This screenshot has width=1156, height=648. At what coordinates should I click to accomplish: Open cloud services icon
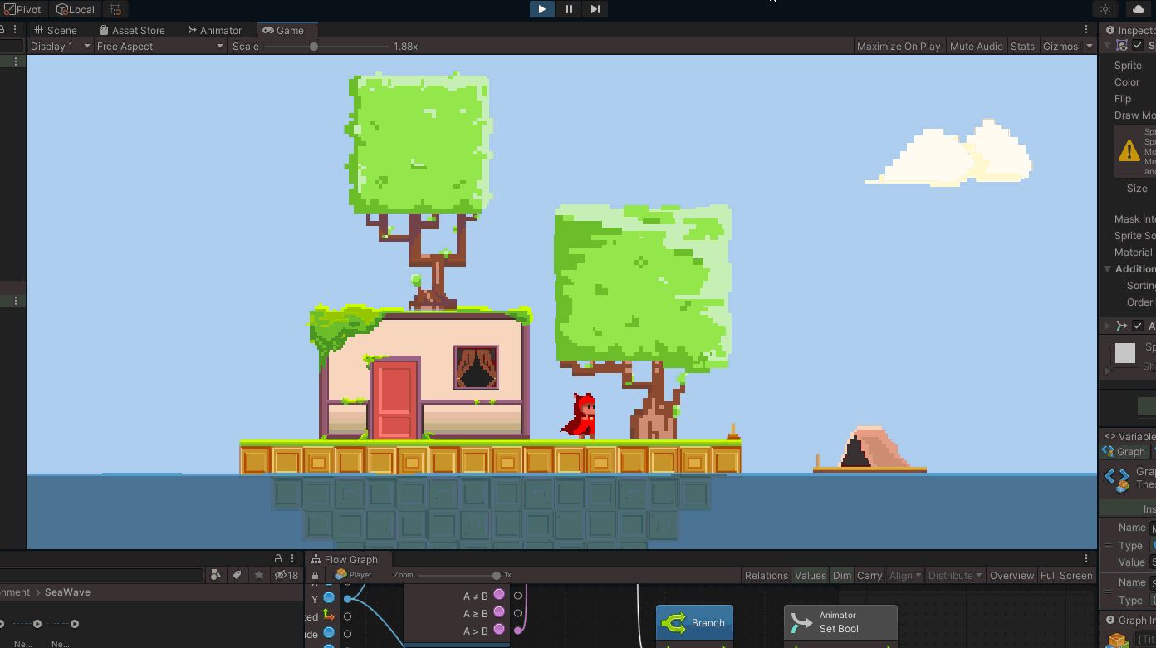1138,9
